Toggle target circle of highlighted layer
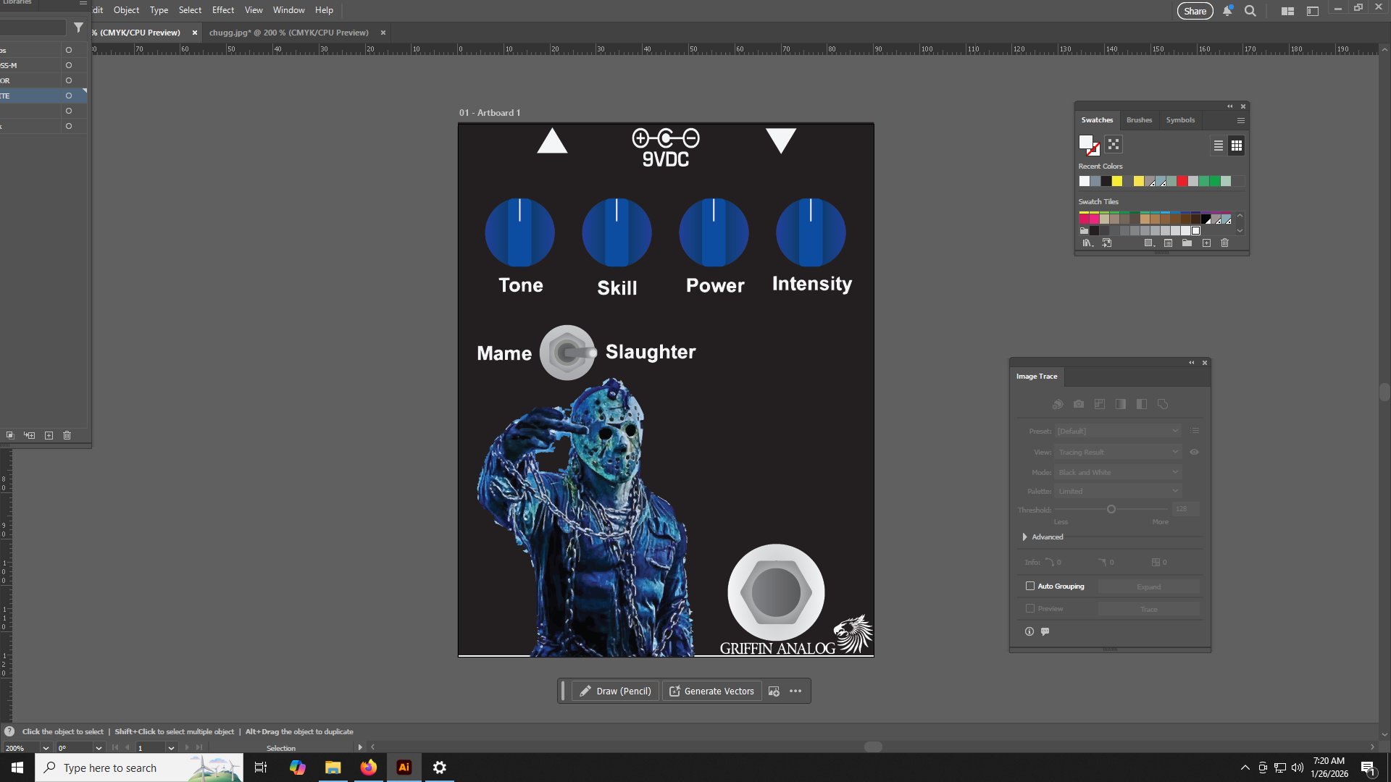Viewport: 1391px width, 782px height. pos(69,96)
